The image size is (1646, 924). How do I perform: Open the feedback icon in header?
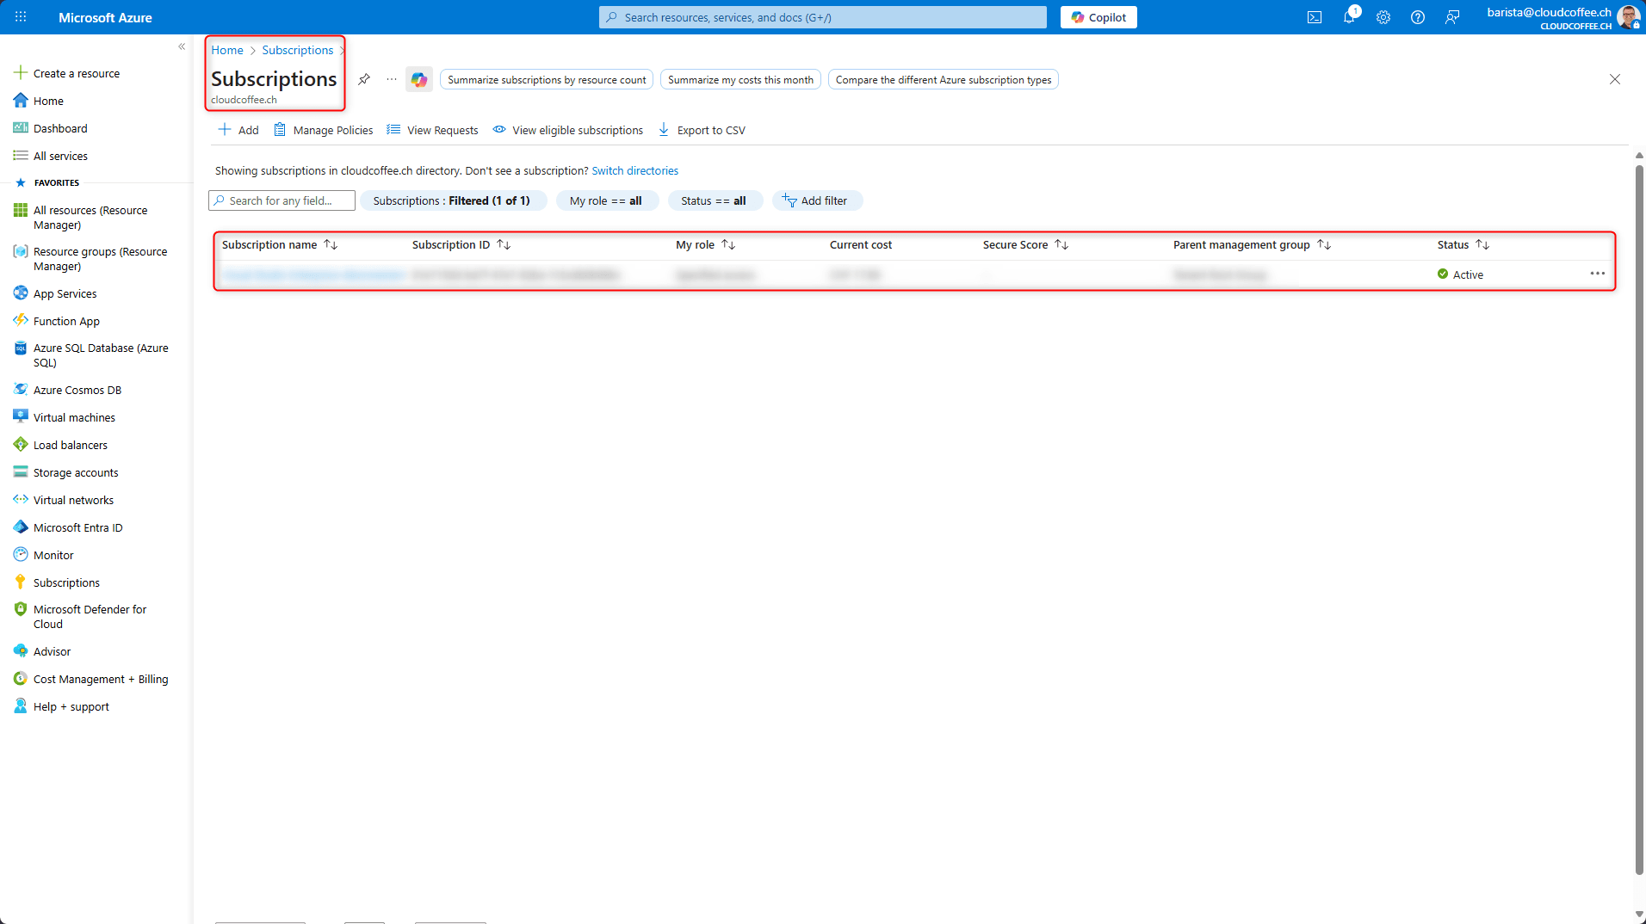pyautogui.click(x=1452, y=17)
